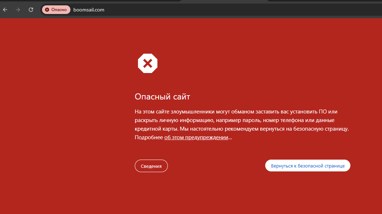Click the 'Сведения' details button

[151, 166]
